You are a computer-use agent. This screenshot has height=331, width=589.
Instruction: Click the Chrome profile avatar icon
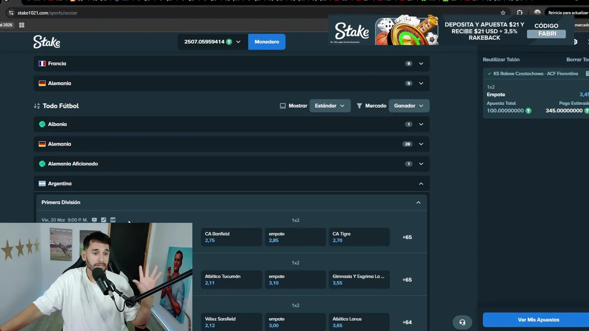coord(537,13)
